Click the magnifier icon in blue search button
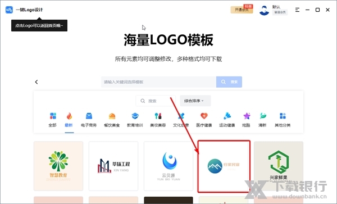Screen dimensions: 337x204 (x=224, y=82)
